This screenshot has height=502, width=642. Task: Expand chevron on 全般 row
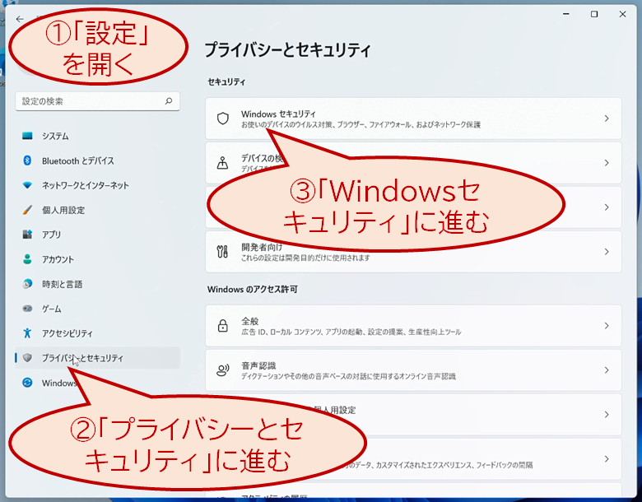607,326
